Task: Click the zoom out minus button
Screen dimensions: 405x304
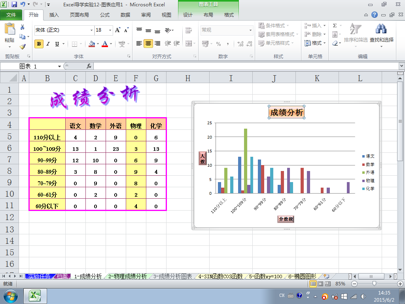Action: pyautogui.click(x=354, y=284)
